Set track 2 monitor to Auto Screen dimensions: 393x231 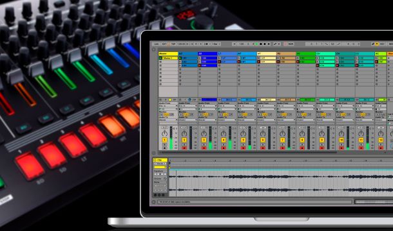[x=186, y=114]
